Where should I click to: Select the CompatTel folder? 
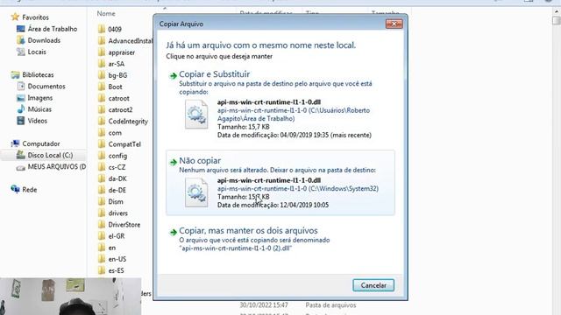pyautogui.click(x=124, y=144)
